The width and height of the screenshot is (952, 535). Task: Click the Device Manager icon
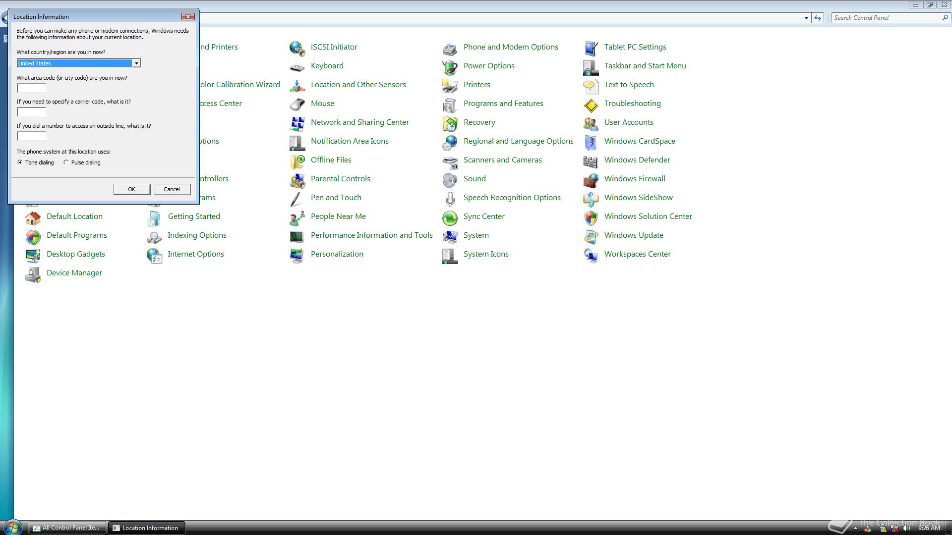click(33, 274)
